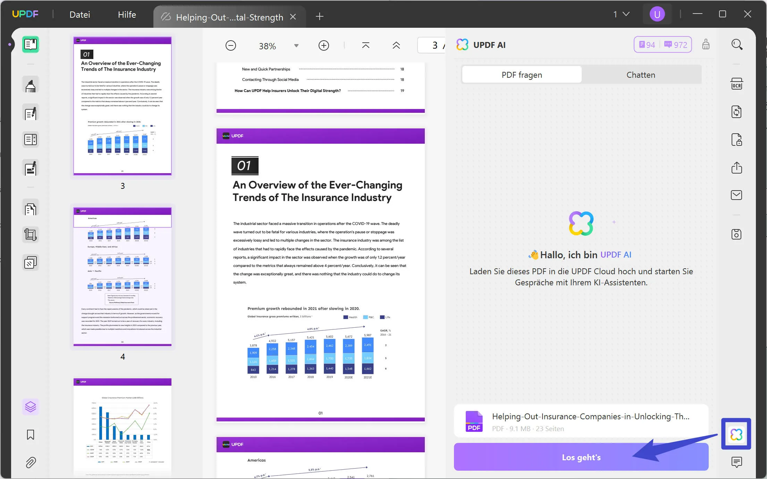Viewport: 767px width, 479px height.
Task: Click the Helping-Out-Insurance PDF file card
Action: tap(581, 421)
